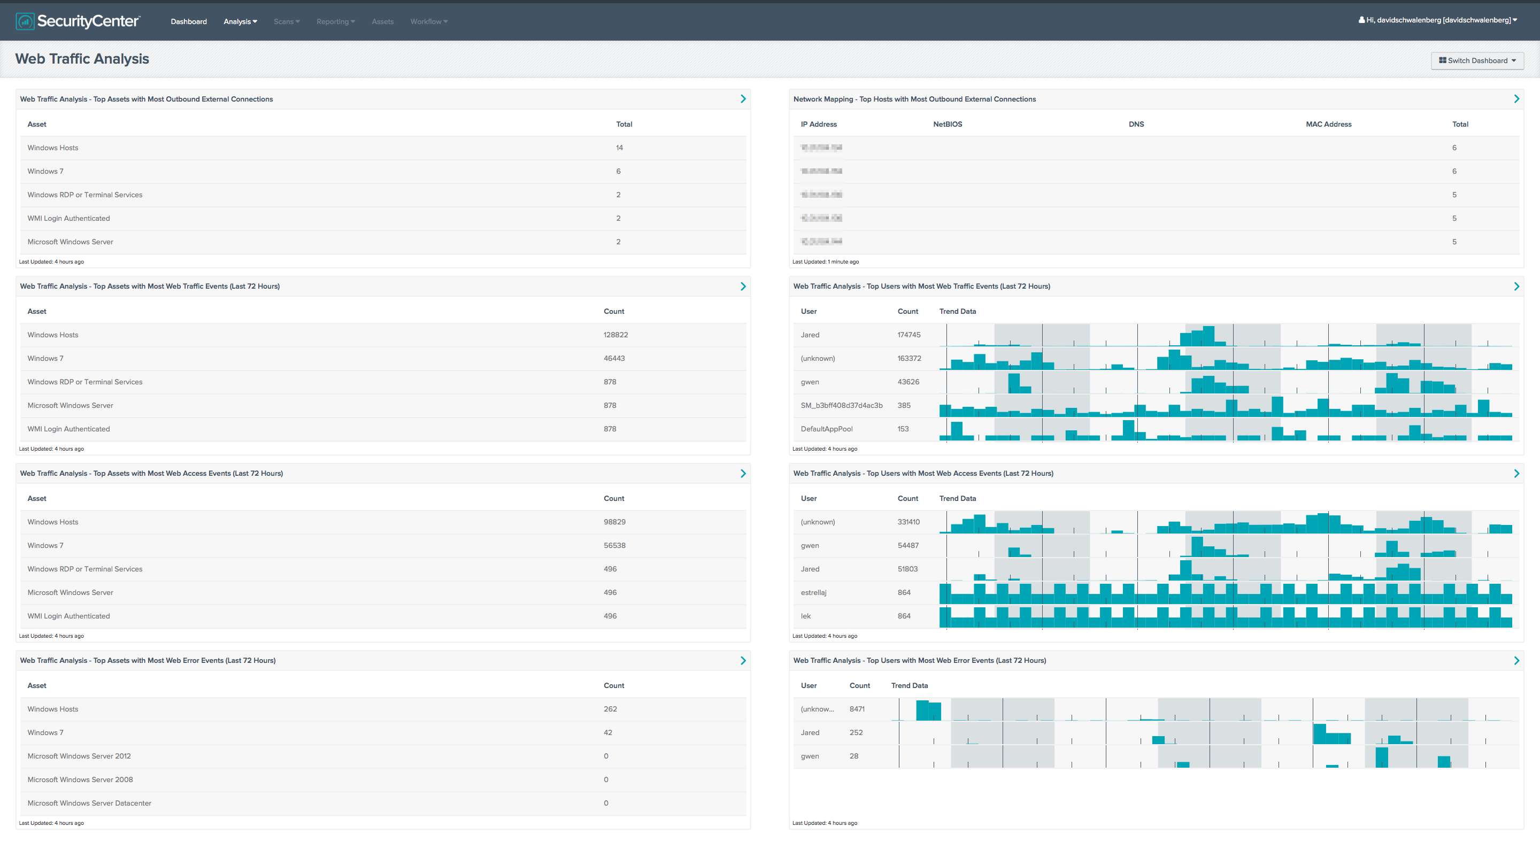
Task: Click the expand arrow on Web Traffic Events panel
Action: (742, 286)
